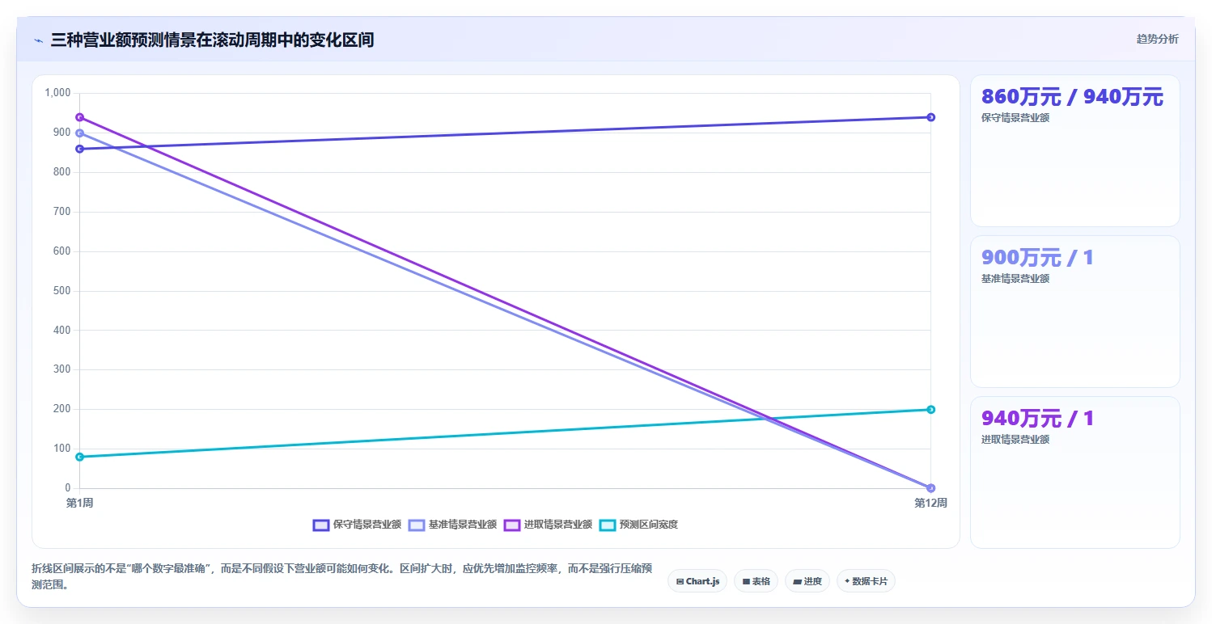The width and height of the screenshot is (1212, 624).
Task: Click the 第12周 x-axis label
Action: coord(930,503)
